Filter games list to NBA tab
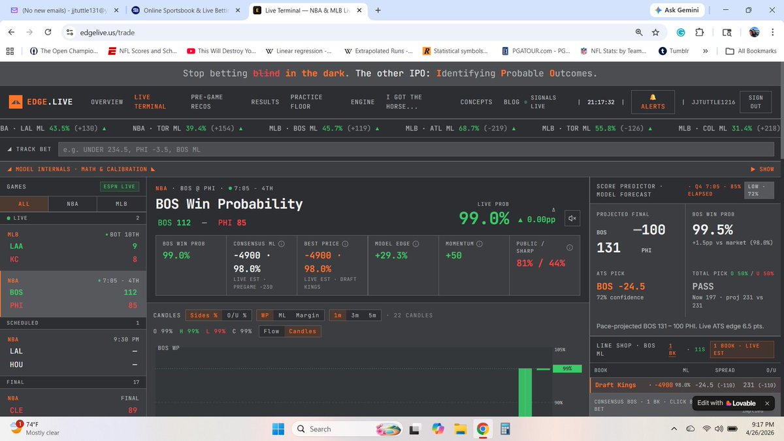 (x=73, y=204)
